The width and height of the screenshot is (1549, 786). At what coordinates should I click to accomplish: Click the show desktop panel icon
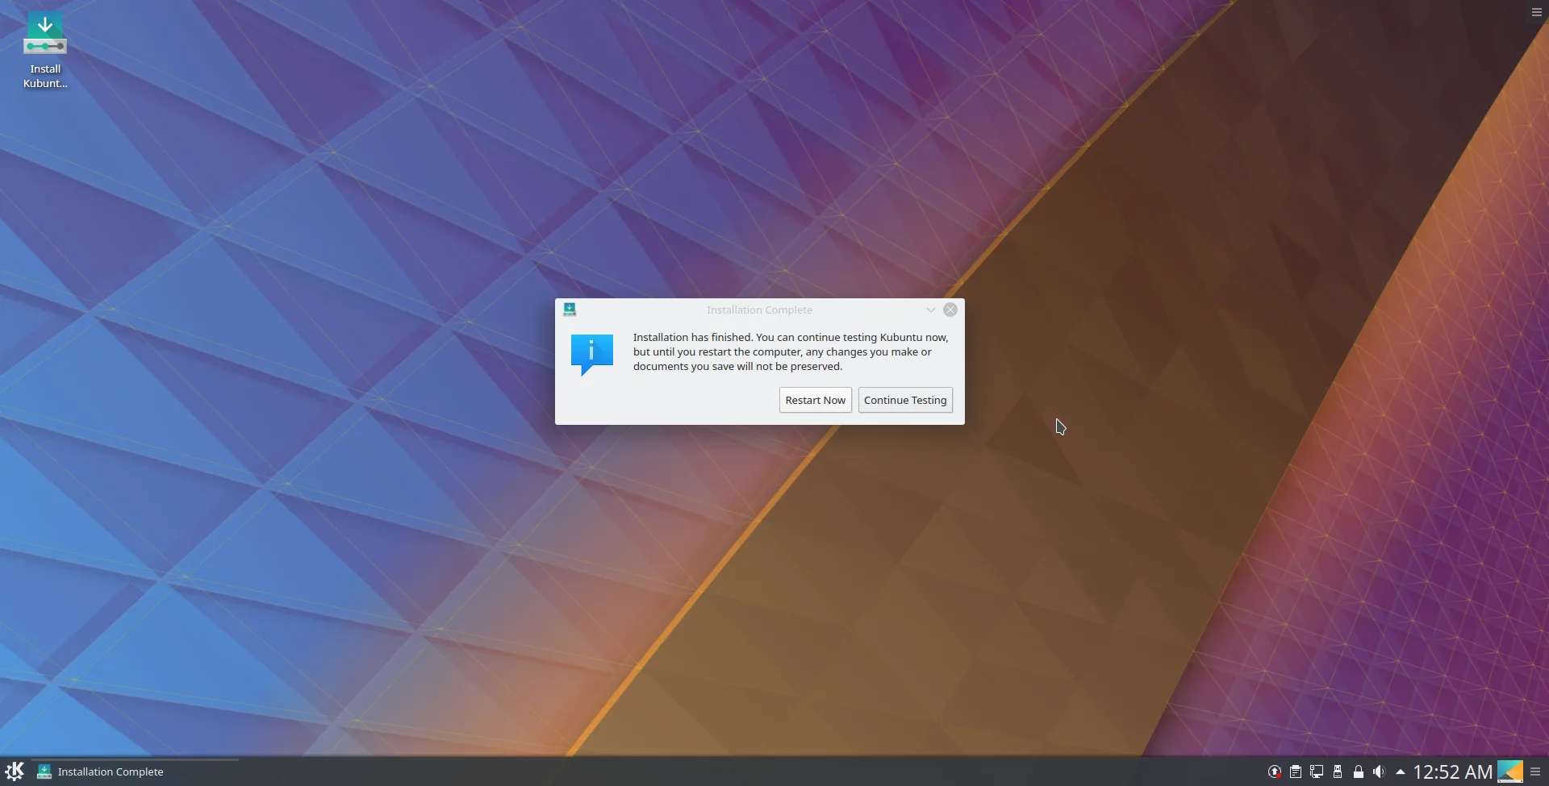[1510, 771]
